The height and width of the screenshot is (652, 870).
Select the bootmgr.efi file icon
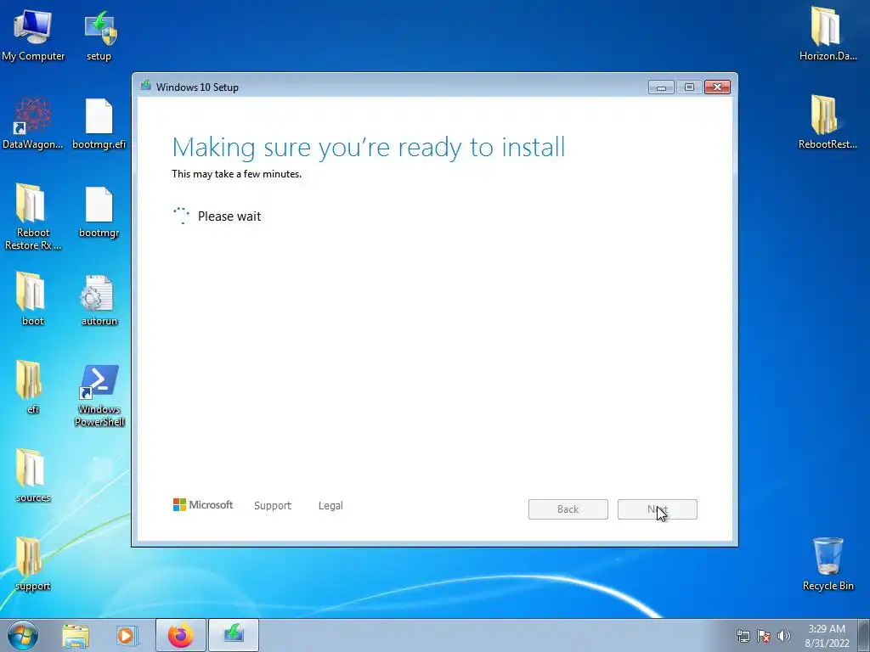[x=99, y=123]
